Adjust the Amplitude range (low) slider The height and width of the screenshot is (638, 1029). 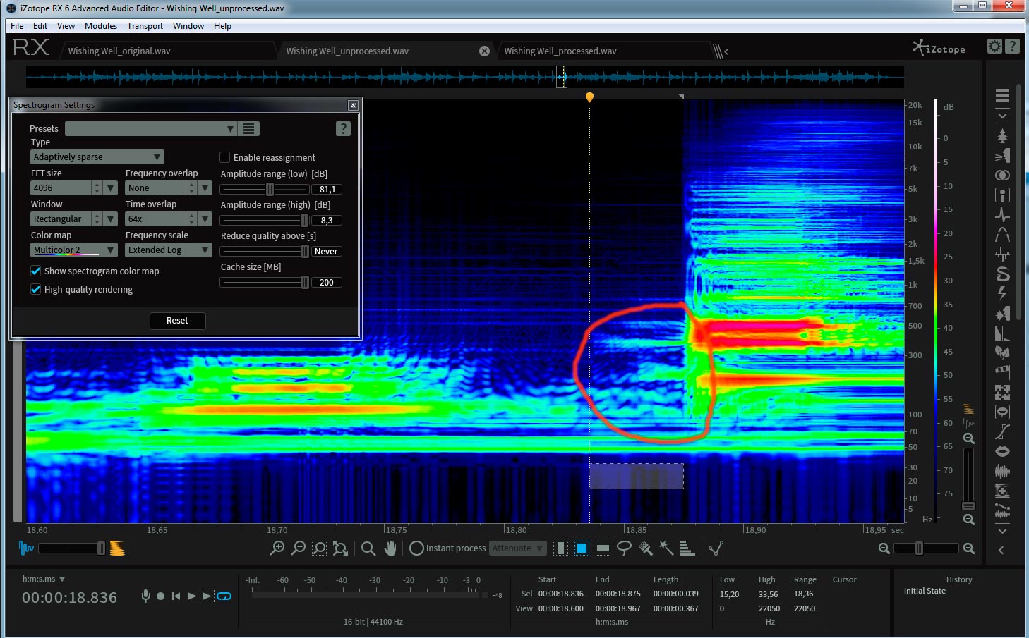pos(270,189)
